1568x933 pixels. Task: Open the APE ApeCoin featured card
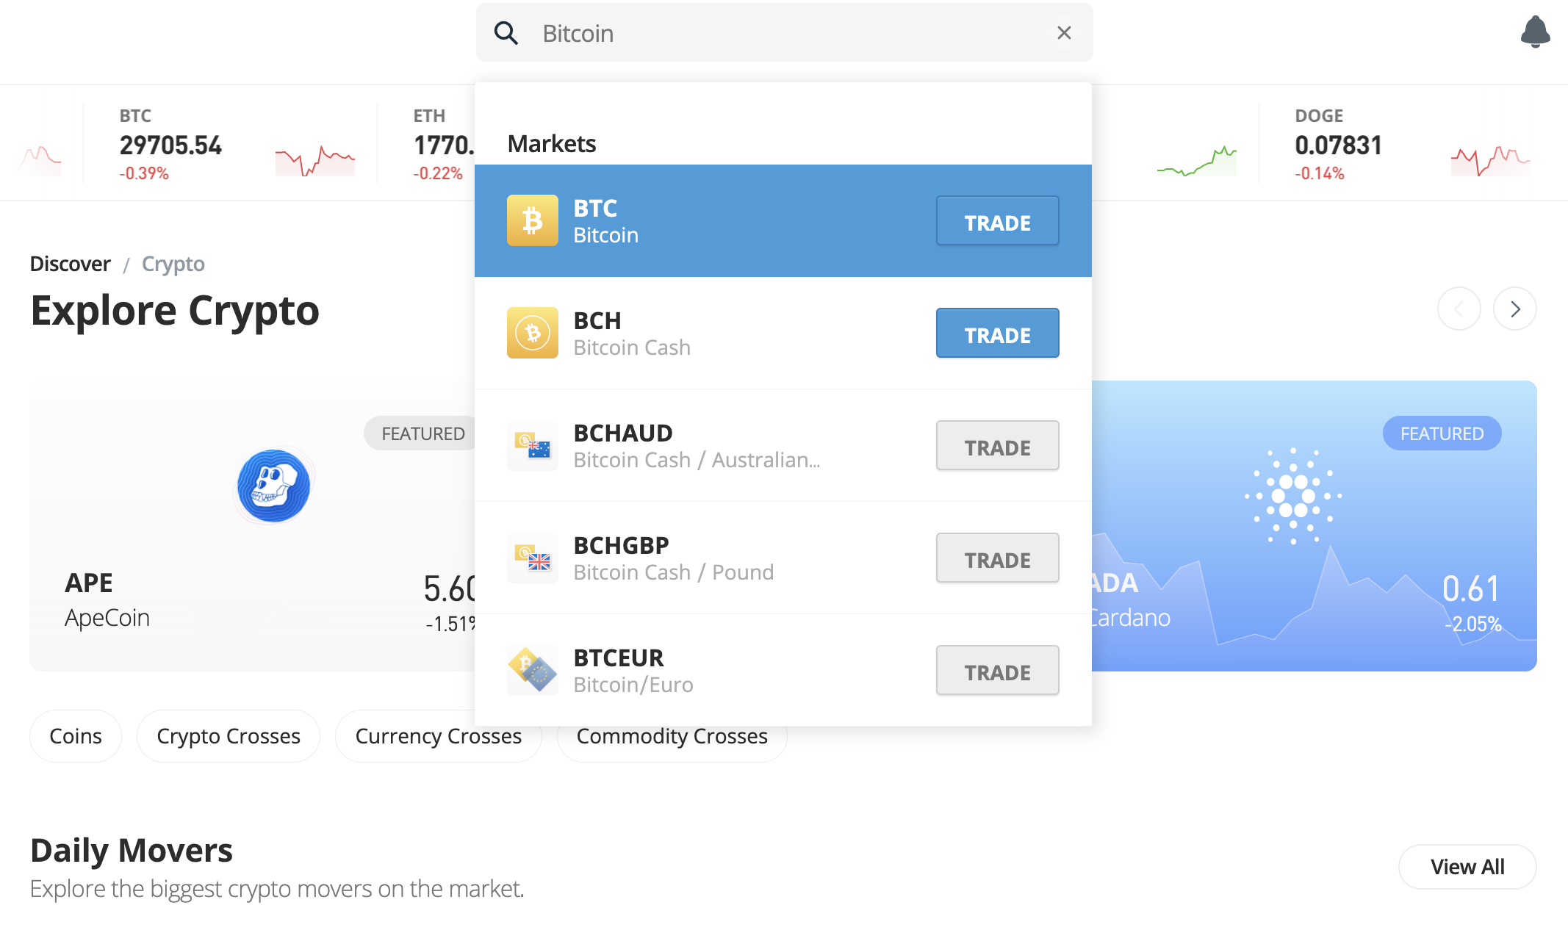click(x=253, y=525)
